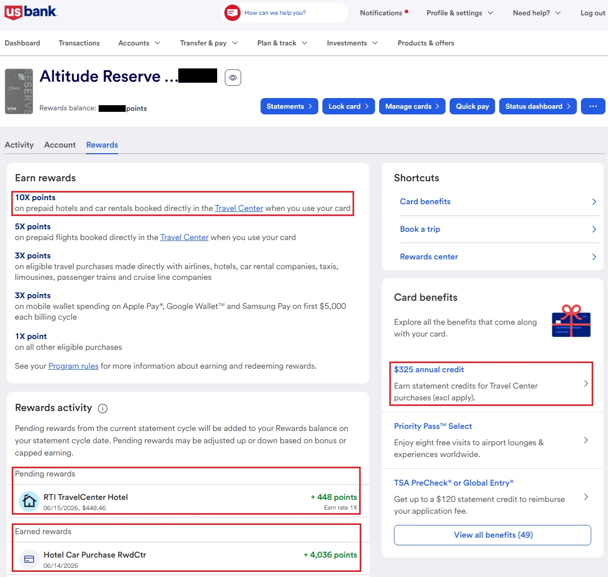Viewport: 608px width, 577px height.
Task: Click the Card benefits gift icon
Action: tap(571, 321)
